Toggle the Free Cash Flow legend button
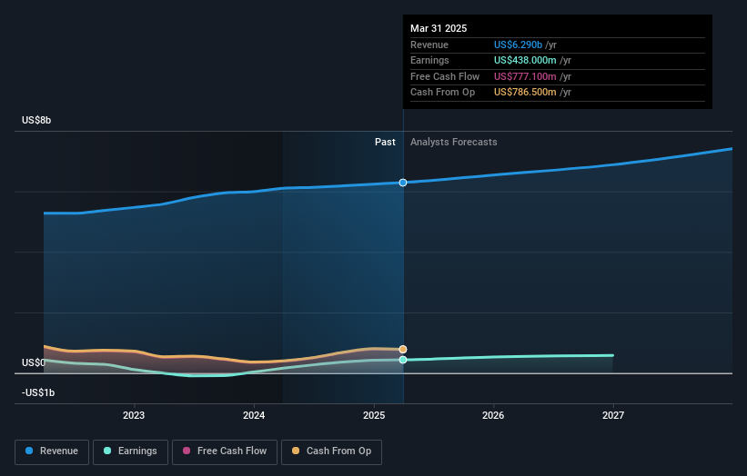Viewport: 747px width, 476px height. point(225,451)
